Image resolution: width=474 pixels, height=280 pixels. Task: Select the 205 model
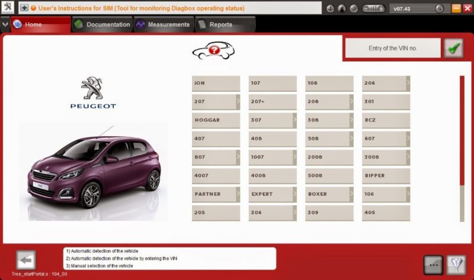(x=216, y=213)
